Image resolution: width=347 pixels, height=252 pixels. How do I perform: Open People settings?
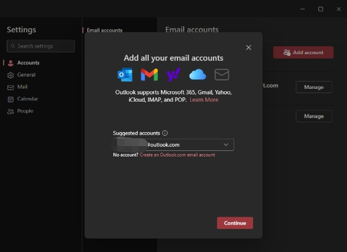pos(25,111)
